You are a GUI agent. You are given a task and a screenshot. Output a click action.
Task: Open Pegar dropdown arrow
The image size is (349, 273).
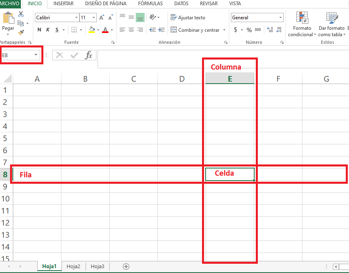coord(8,34)
